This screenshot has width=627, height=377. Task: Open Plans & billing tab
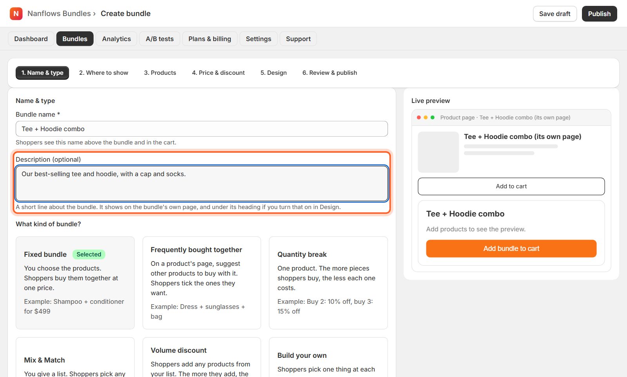[210, 39]
